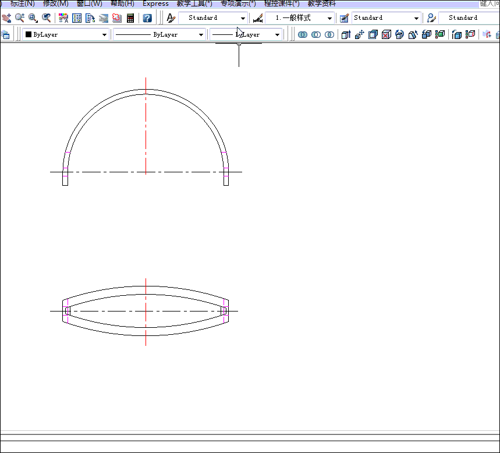Image resolution: width=500 pixels, height=453 pixels.
Task: Open the 帮助(H) menu
Action: pos(122,4)
